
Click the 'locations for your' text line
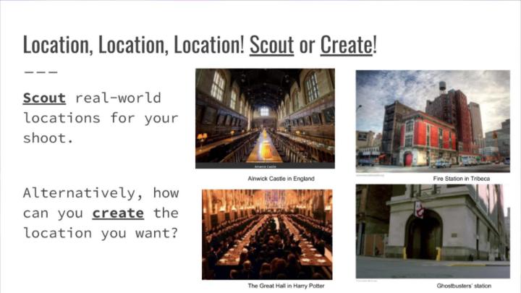pos(101,118)
